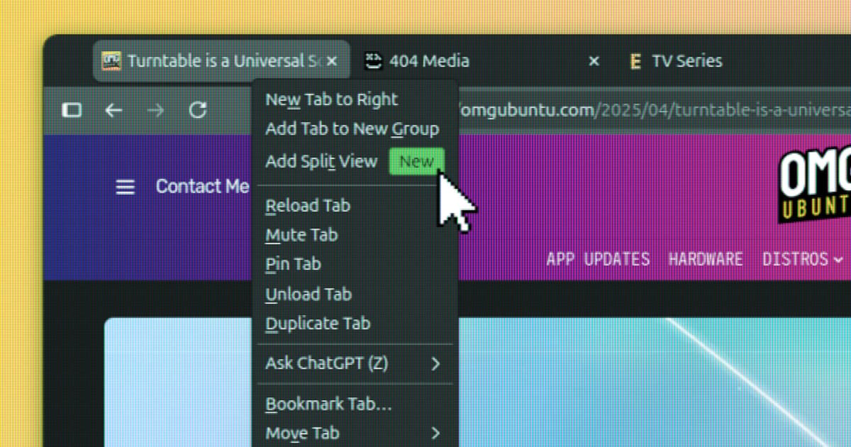Click the forward navigation arrow

coord(156,110)
